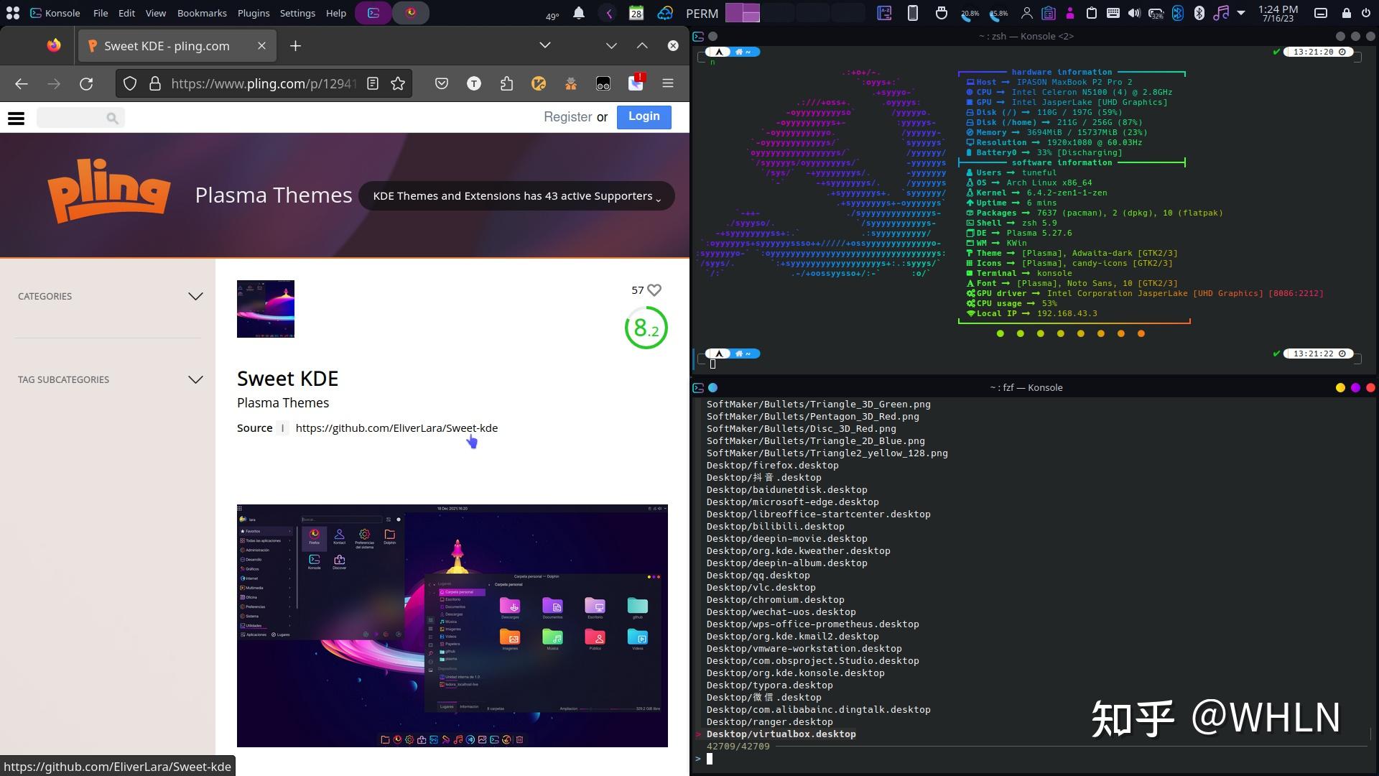Expand hidden system tray icons arrow
Image resolution: width=1379 pixels, height=776 pixels.
tap(1241, 13)
